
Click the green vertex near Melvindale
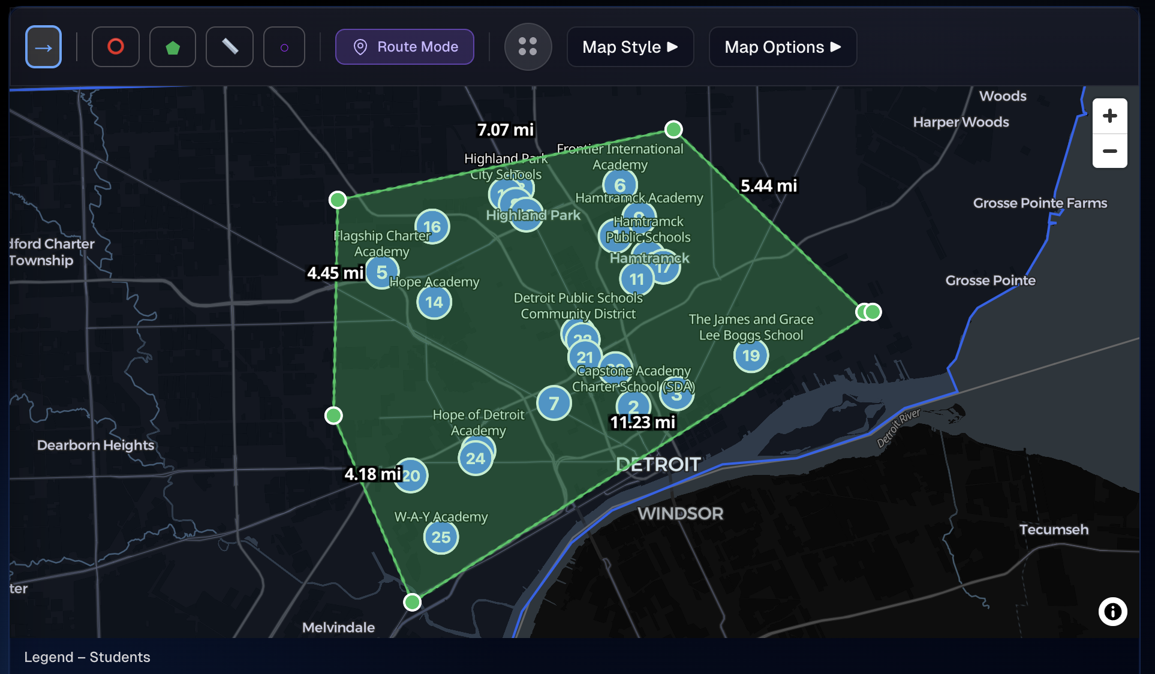411,602
